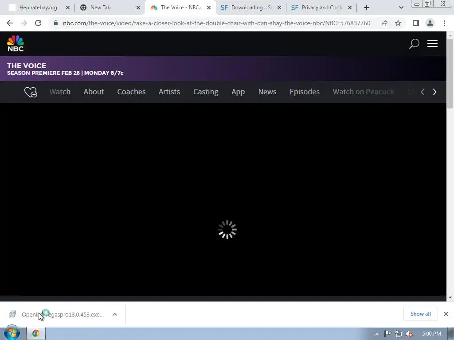
Task: Close The Voice - NBC tab
Action: pyautogui.click(x=209, y=8)
